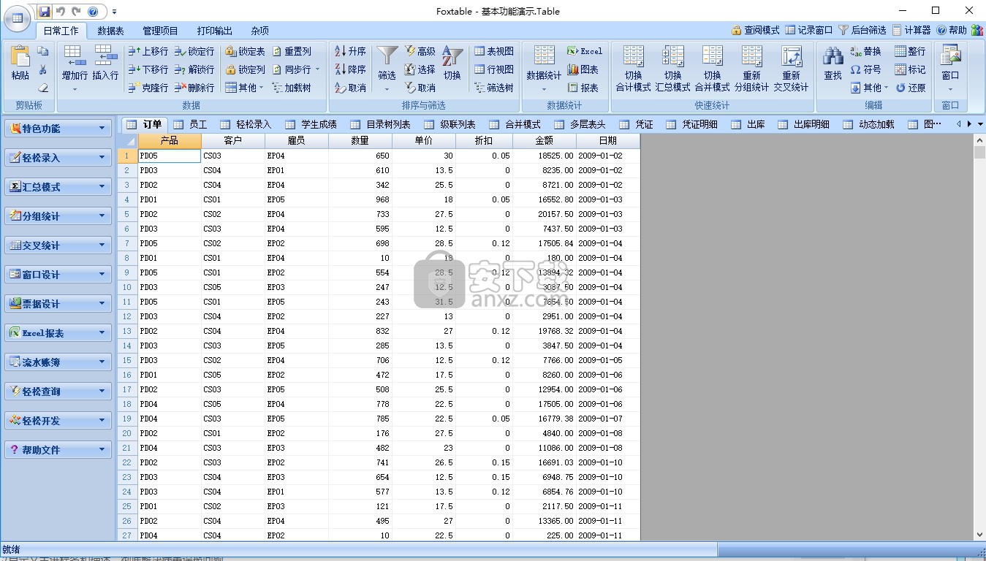Switch to the 数据表 ribbon tab
The image size is (986, 561).
pos(110,31)
